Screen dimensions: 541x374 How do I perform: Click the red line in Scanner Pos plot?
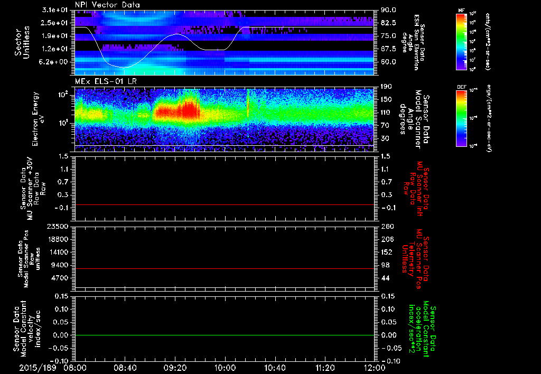[x=225, y=268]
